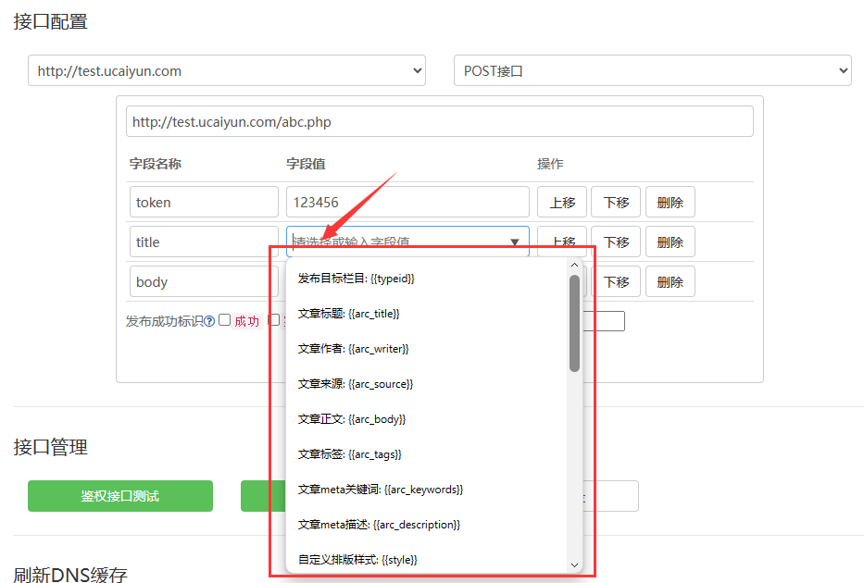This screenshot has width=864, height=583.
Task: Click the token field name input
Action: [204, 202]
